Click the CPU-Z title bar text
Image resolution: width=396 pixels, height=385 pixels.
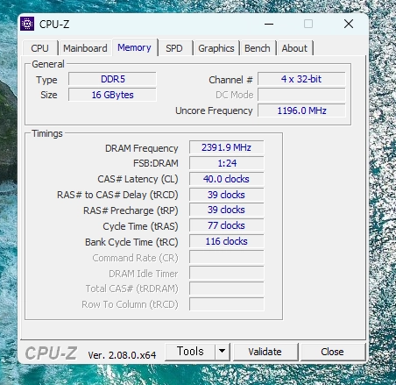(54, 25)
